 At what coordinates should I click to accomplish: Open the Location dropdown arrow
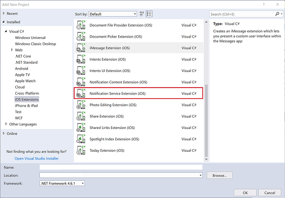[x=200, y=175]
